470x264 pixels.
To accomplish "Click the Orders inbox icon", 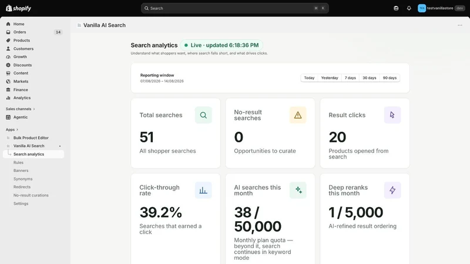I will pyautogui.click(x=8, y=32).
